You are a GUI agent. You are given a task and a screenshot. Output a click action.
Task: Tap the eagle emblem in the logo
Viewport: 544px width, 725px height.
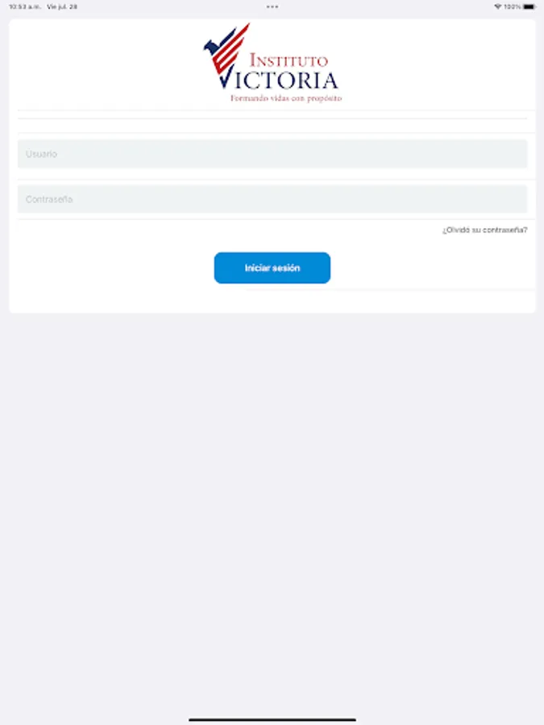coord(212,48)
